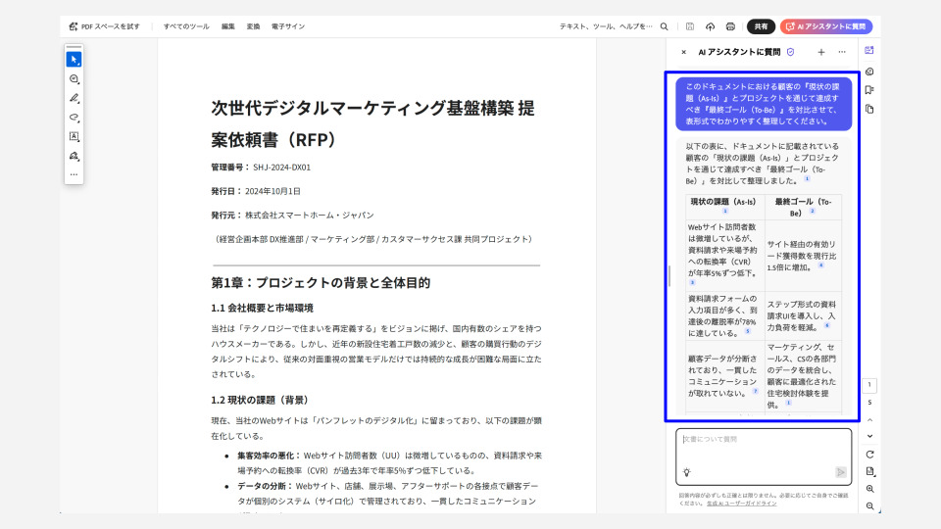Select the arrow selection tool

coord(74,60)
